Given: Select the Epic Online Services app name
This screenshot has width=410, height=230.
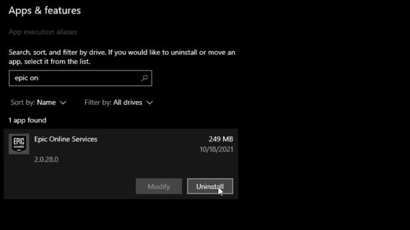Looking at the screenshot, I should [x=65, y=139].
